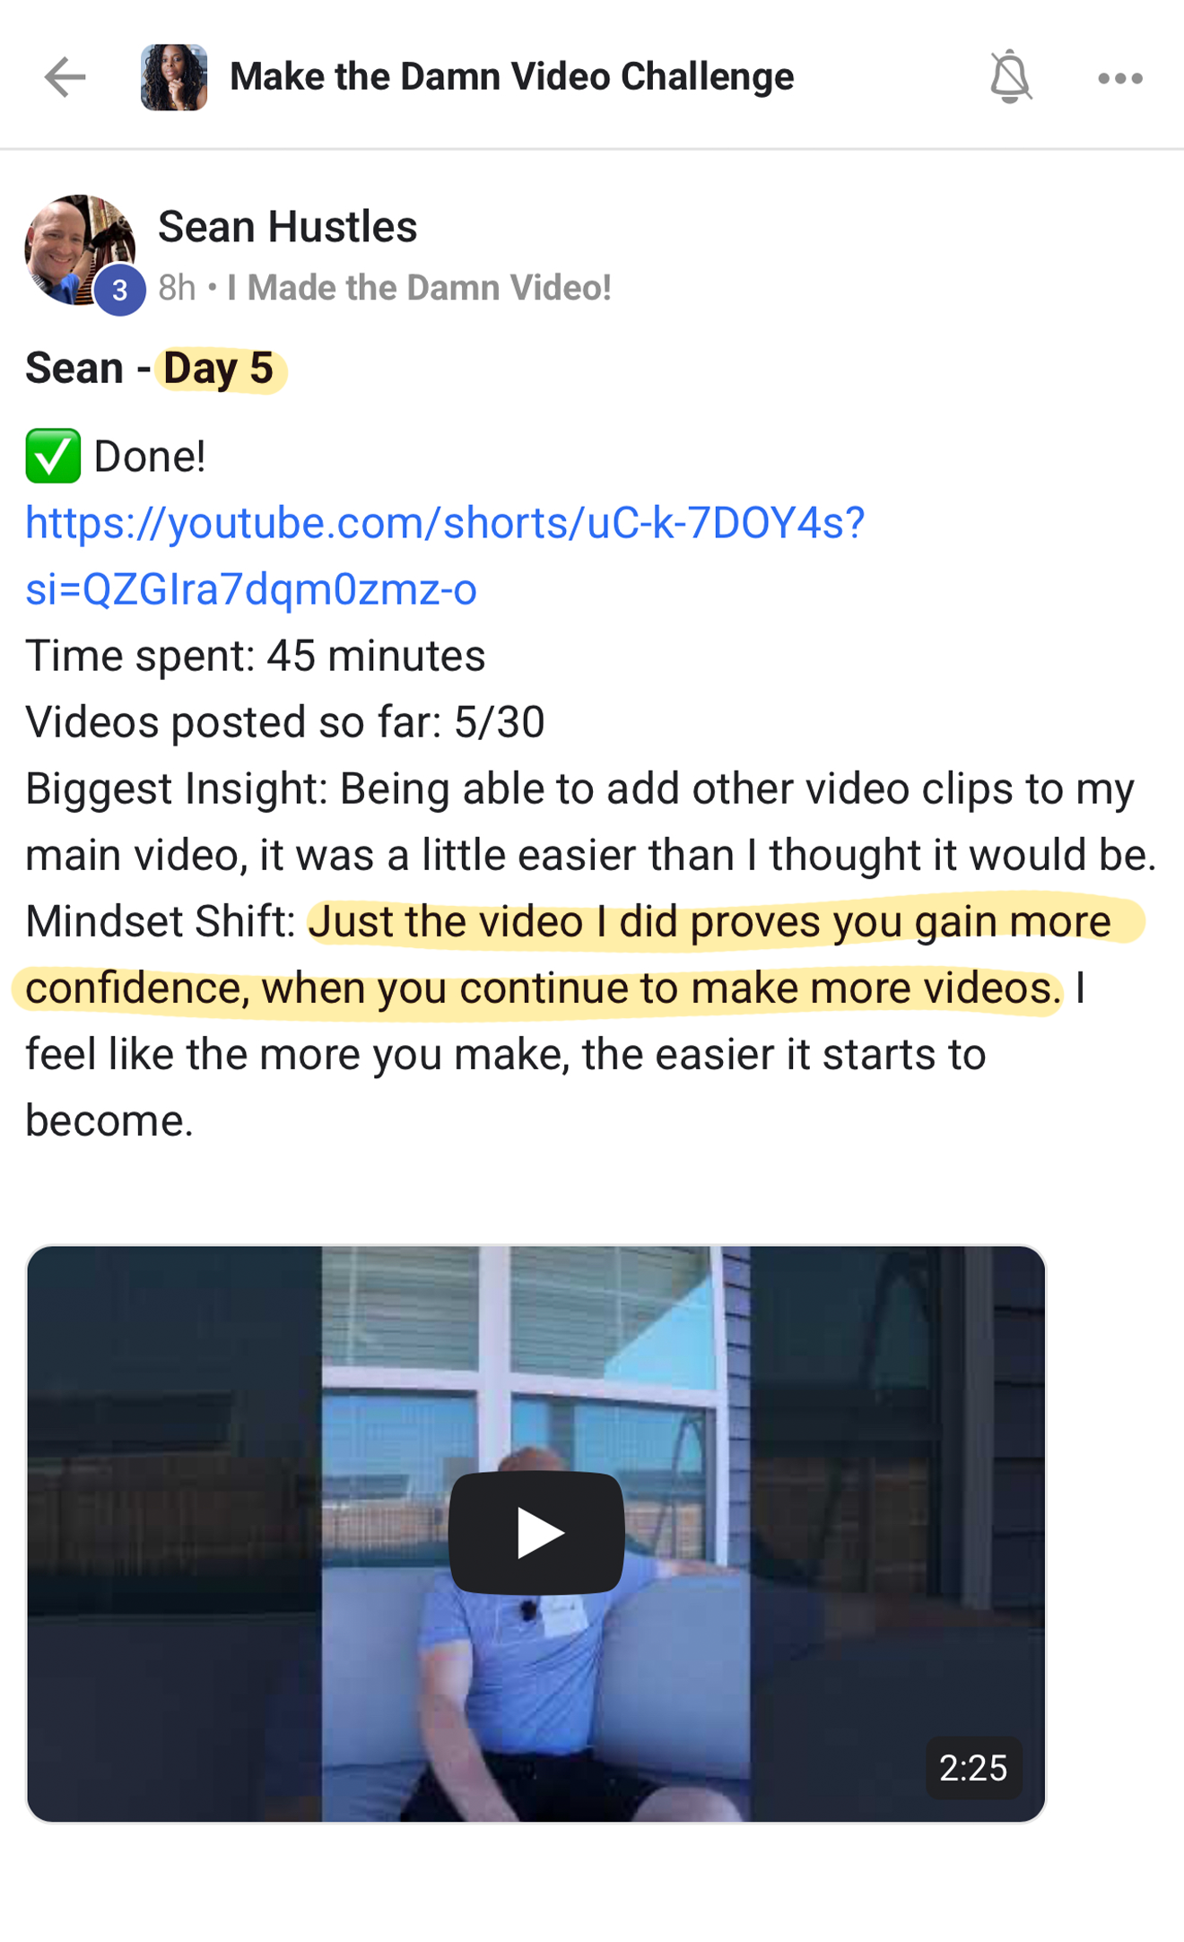Tap the Biggest Insight paragraph
The width and height of the screenshot is (1184, 1942).
point(590,822)
